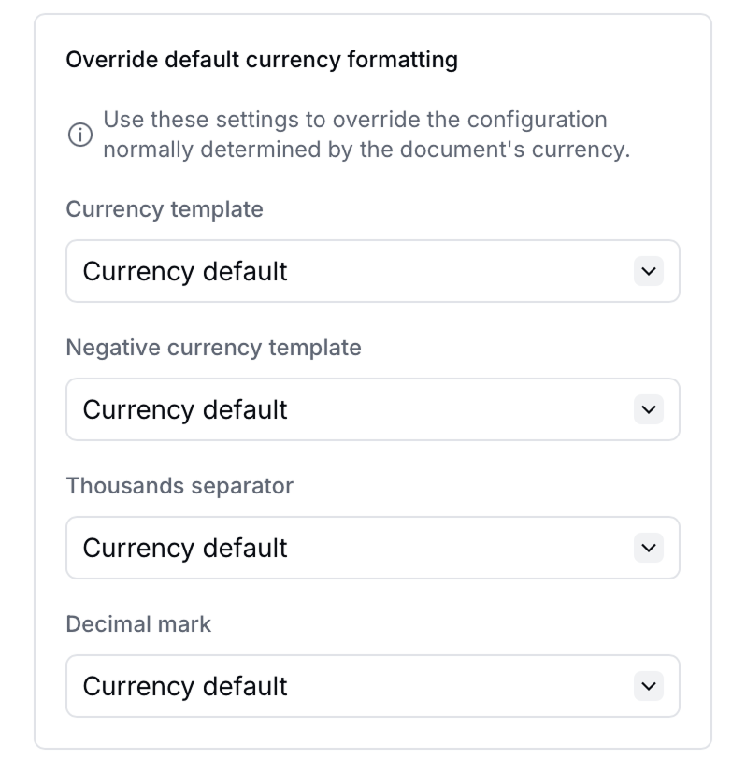Viewport: 746px width, 772px height.
Task: Click "Currency default" value under Thousands separator
Action: click(x=185, y=548)
